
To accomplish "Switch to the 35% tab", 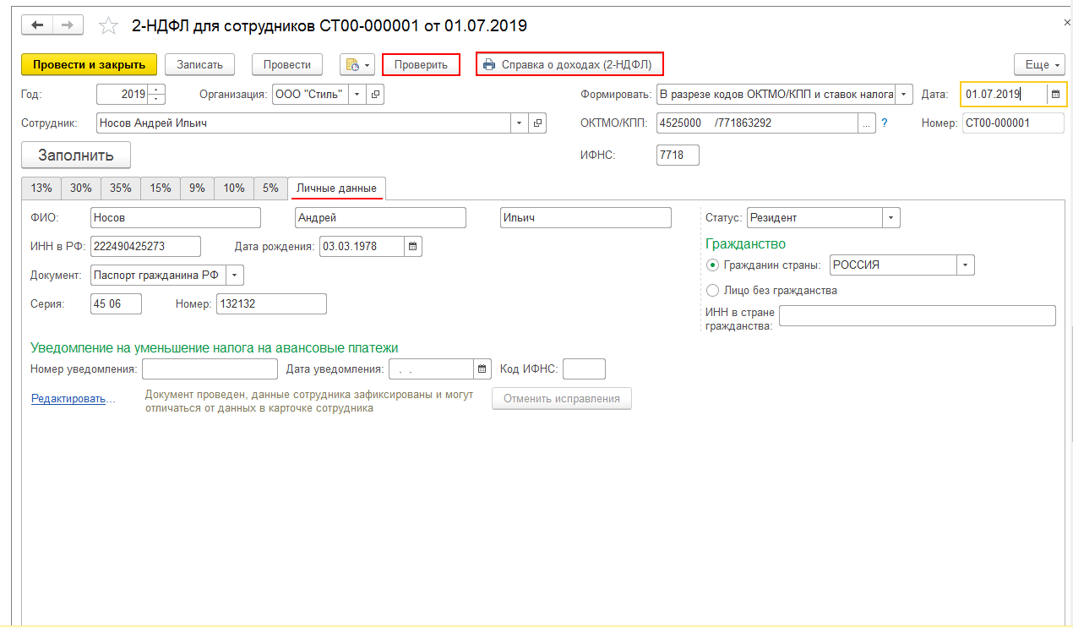I will tap(121, 188).
